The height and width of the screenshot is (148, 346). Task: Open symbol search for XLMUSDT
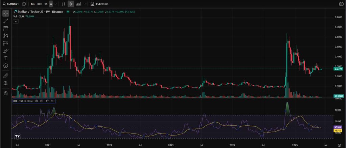point(10,4)
